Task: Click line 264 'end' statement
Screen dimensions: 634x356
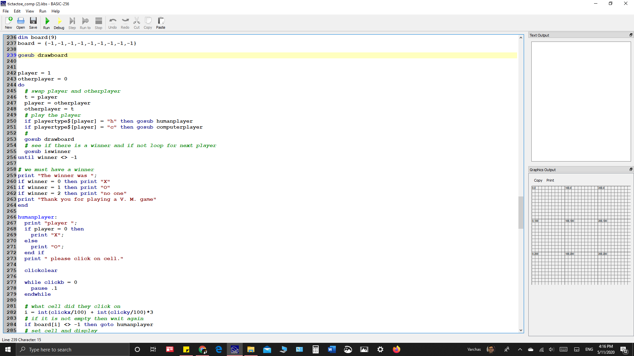Action: tap(23, 205)
